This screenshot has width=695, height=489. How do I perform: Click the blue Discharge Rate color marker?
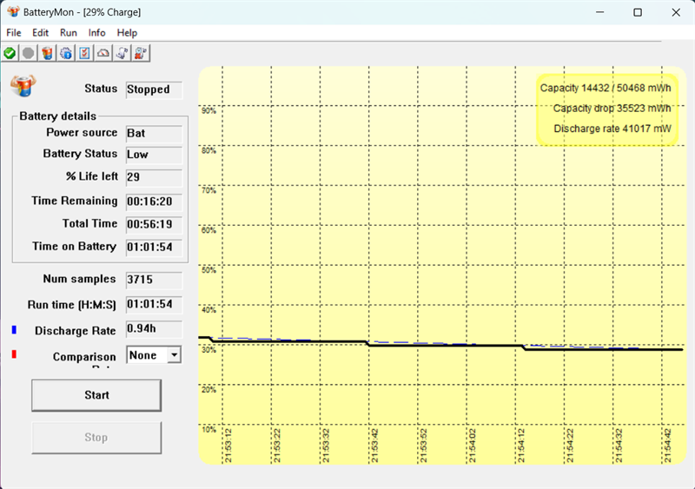(x=14, y=330)
